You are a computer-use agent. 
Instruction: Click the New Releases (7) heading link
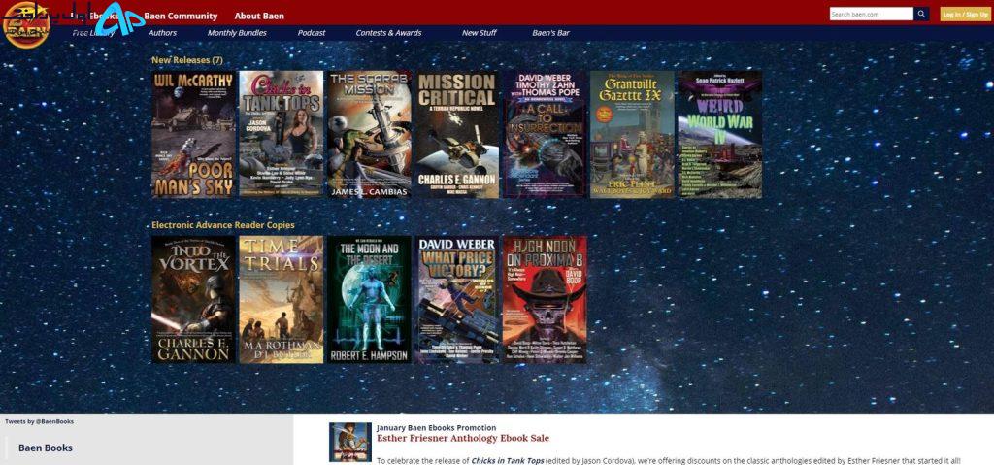[x=187, y=60]
